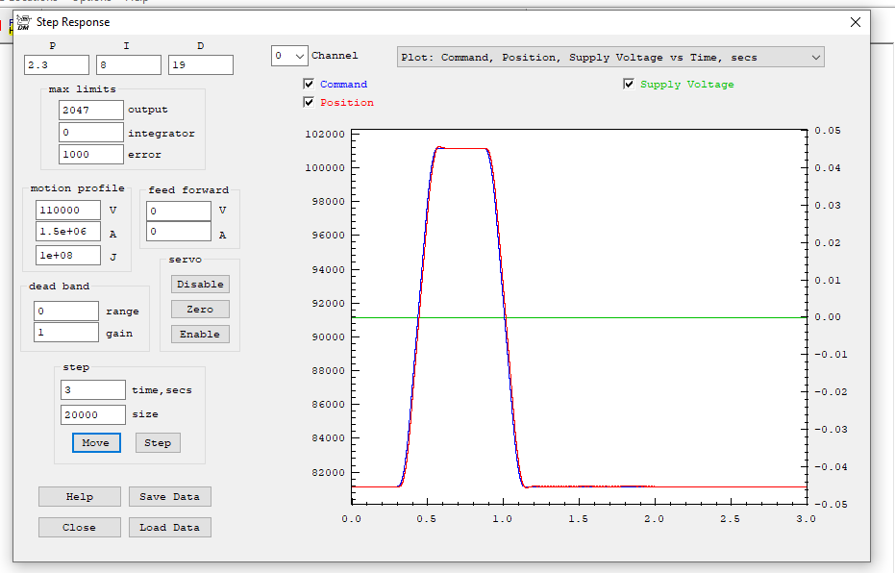Select the D gain input field
The height and width of the screenshot is (573, 895).
[x=200, y=65]
